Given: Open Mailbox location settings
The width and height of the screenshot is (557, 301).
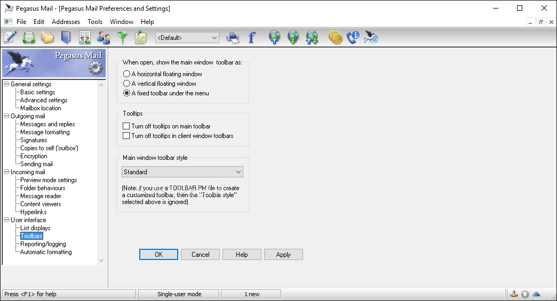Looking at the screenshot, I should [x=41, y=108].
